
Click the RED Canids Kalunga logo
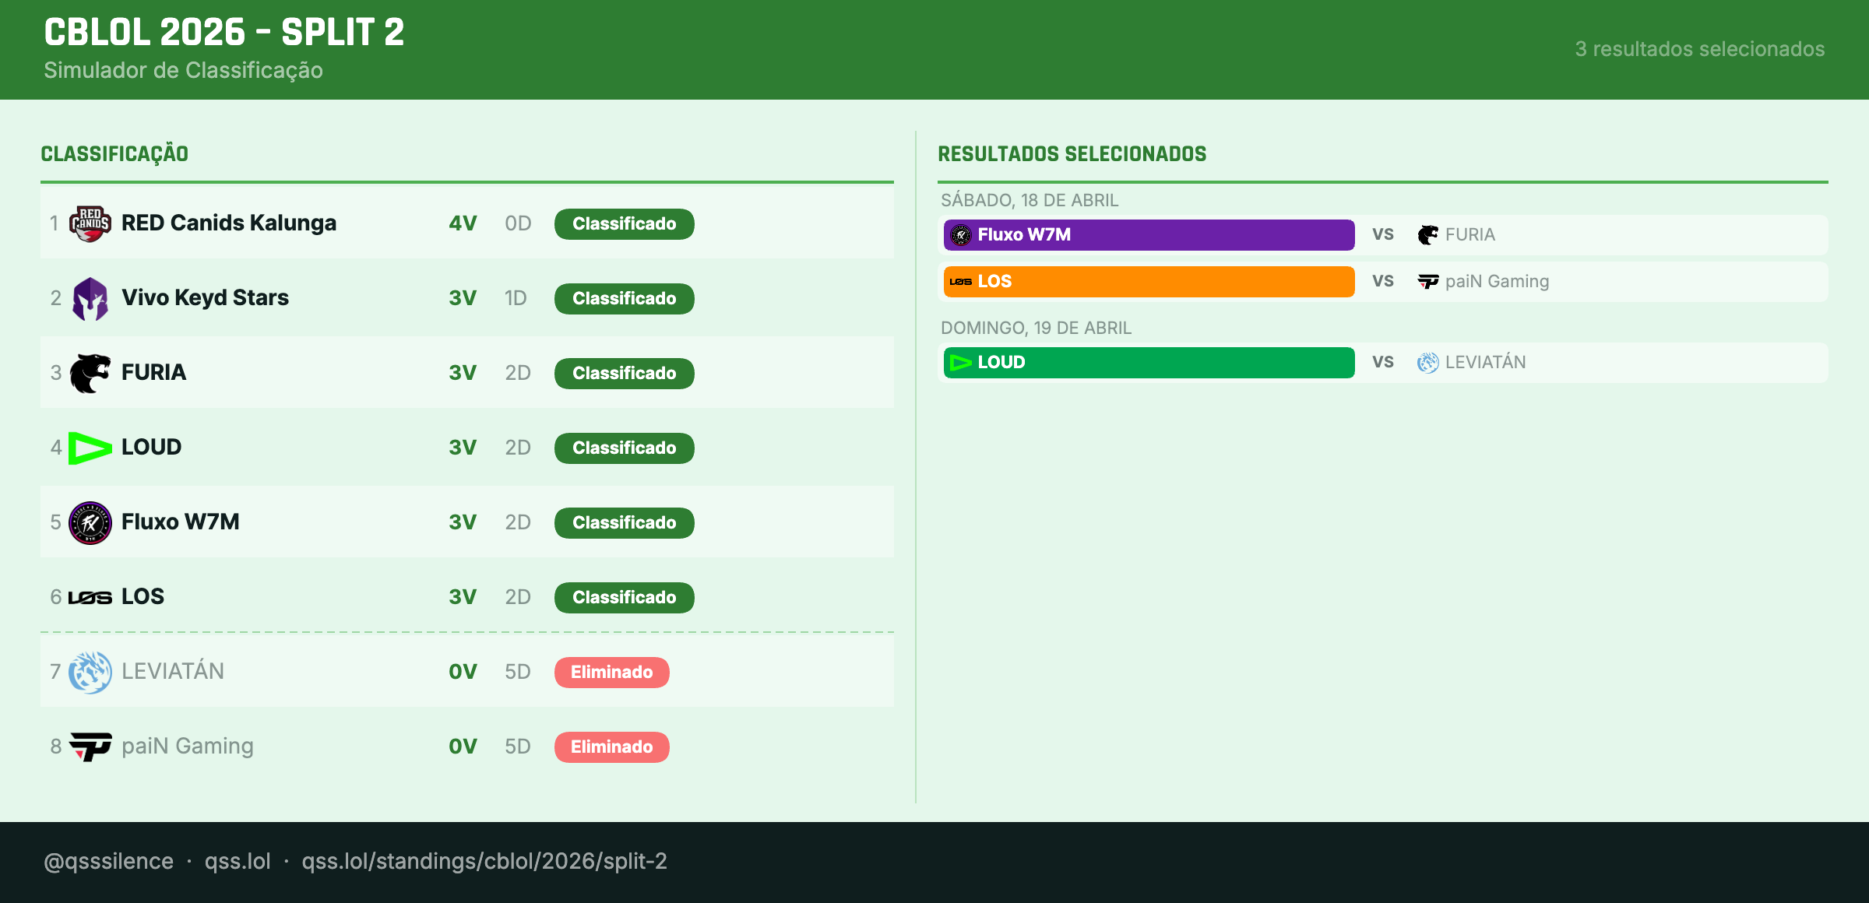[x=90, y=223]
